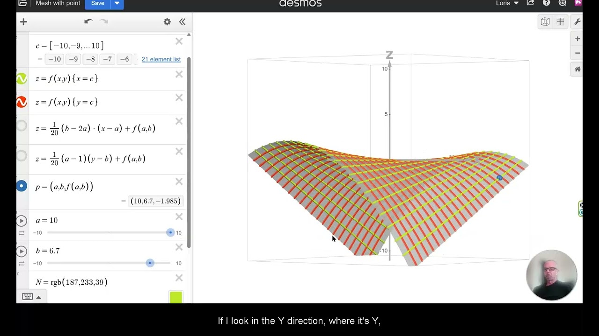599x336 pixels.
Task: Show the hidden (a−1)(y−b) tangent line
Action: (x=22, y=156)
